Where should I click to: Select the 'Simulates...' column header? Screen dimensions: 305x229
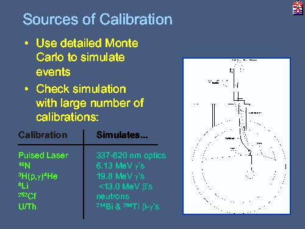pos(122,135)
